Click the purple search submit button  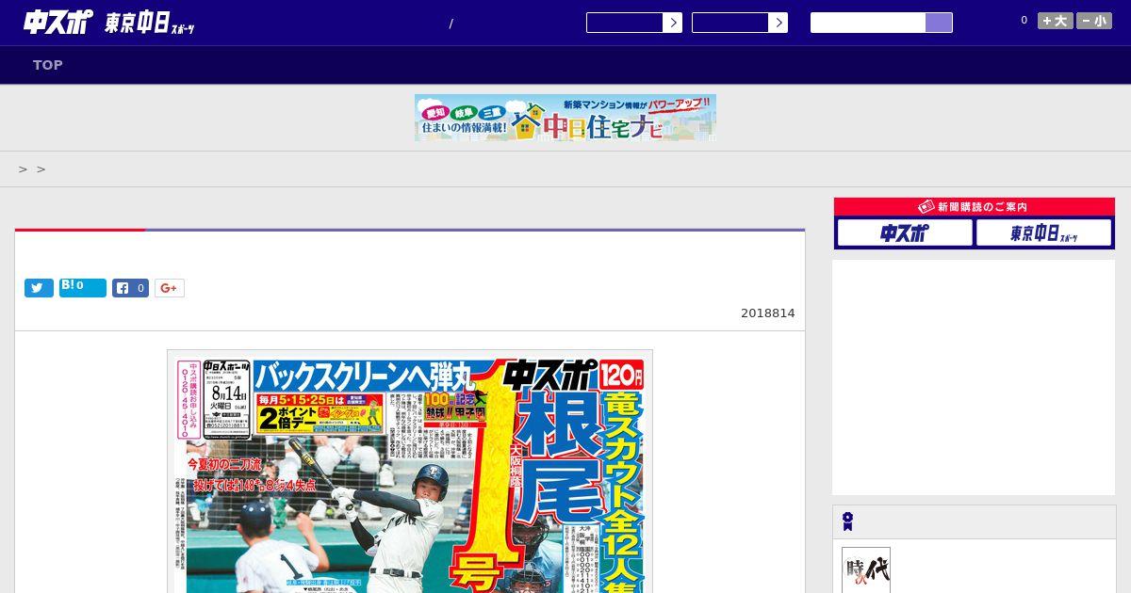[x=939, y=23]
